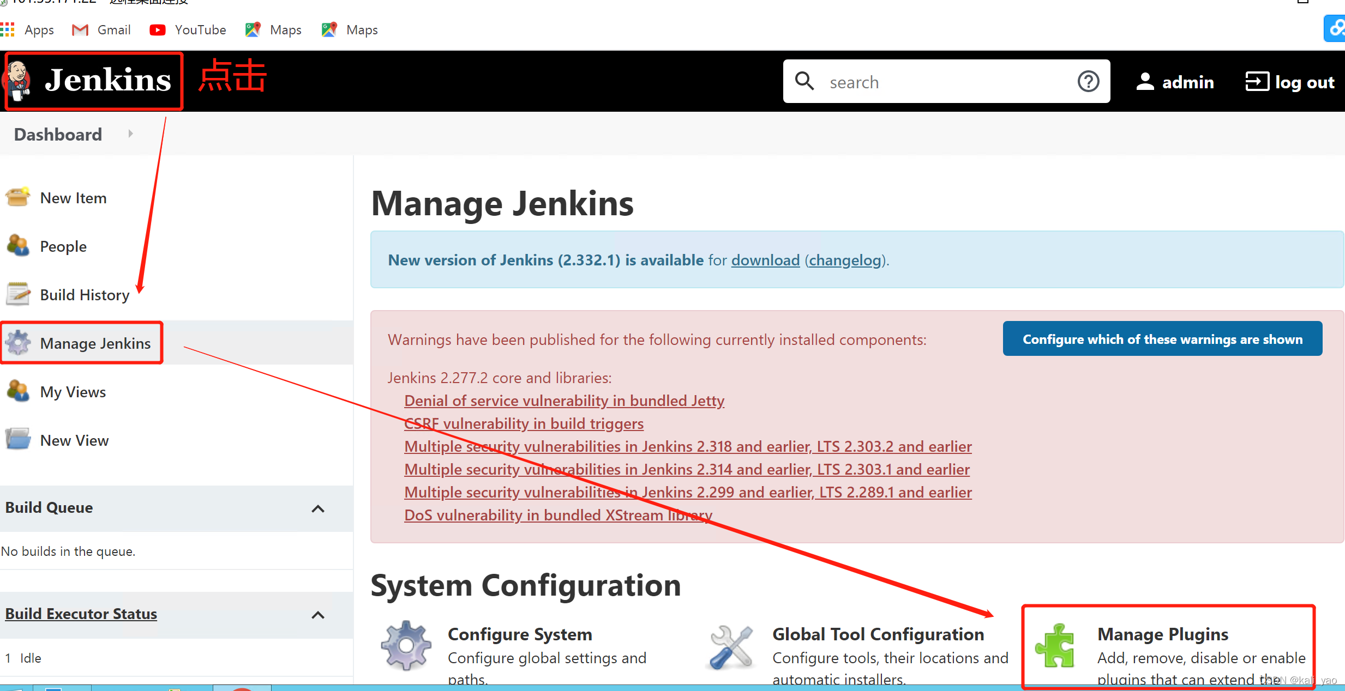Image resolution: width=1345 pixels, height=691 pixels.
Task: Click the My Views icon
Action: point(18,391)
